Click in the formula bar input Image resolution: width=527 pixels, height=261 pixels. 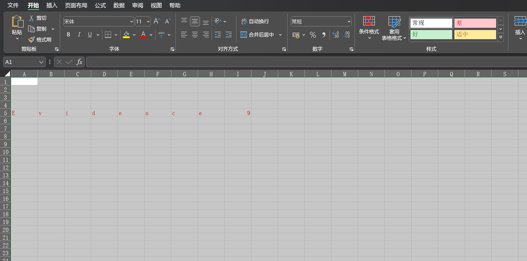pos(306,62)
